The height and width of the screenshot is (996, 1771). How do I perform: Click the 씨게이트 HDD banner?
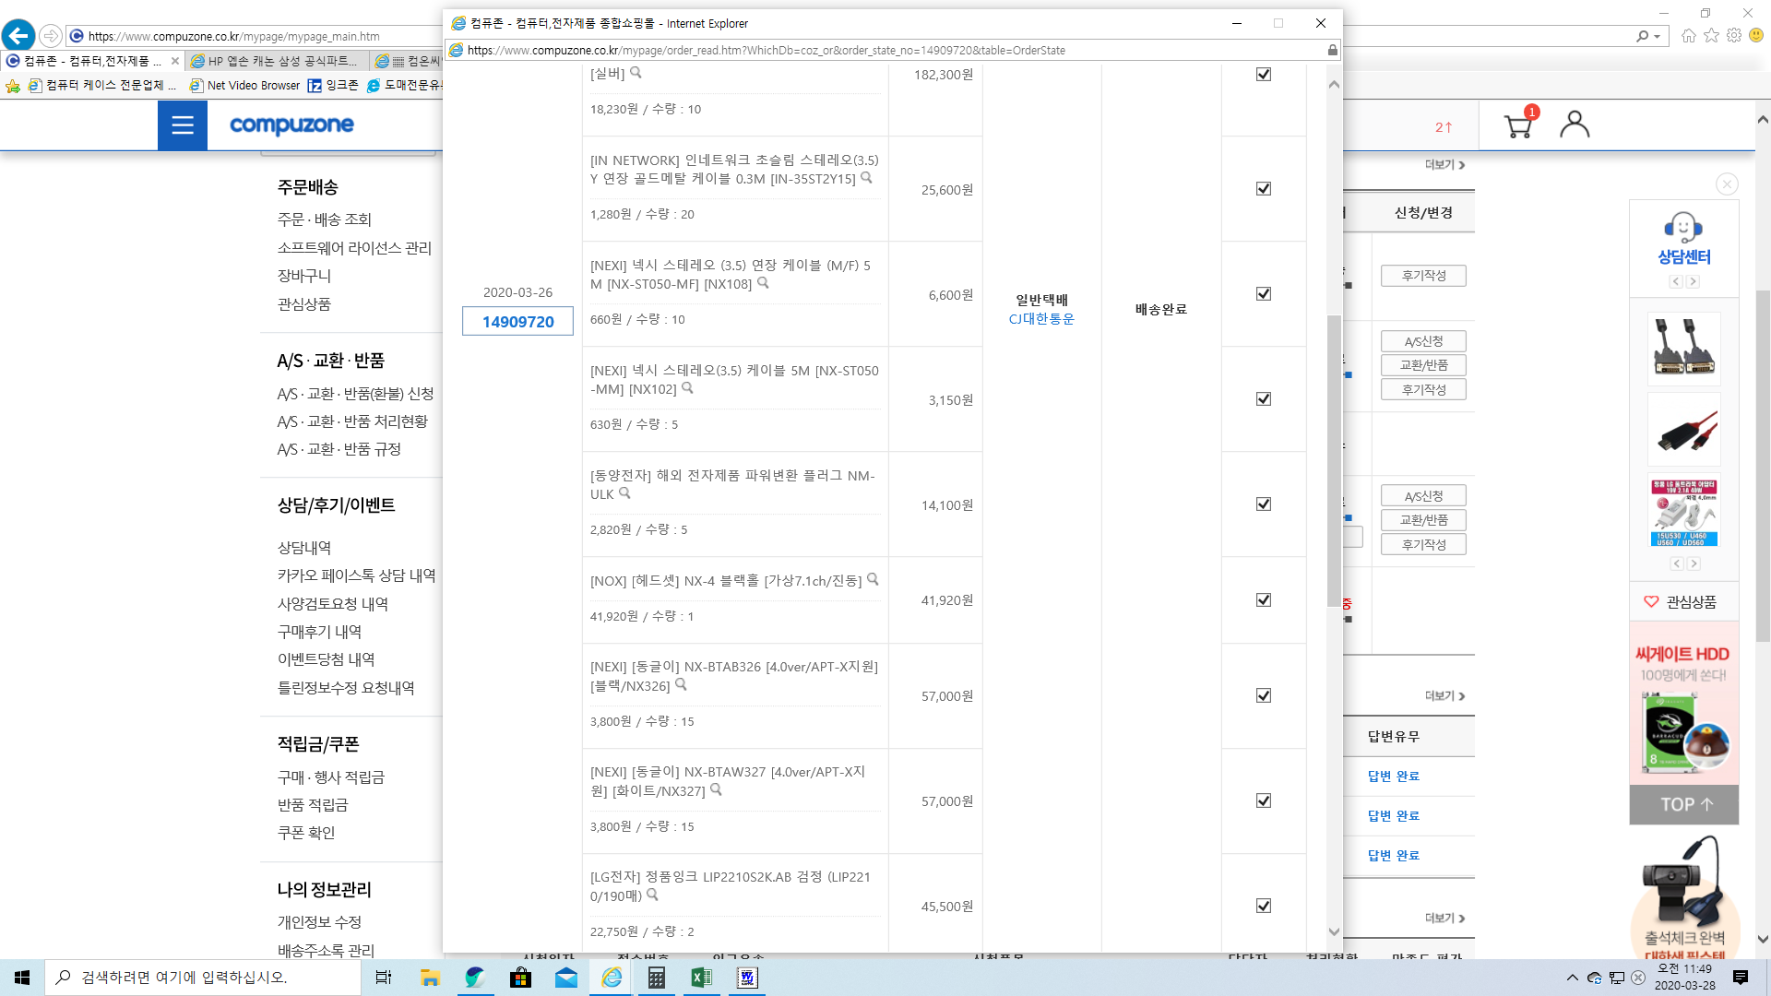pos(1683,703)
